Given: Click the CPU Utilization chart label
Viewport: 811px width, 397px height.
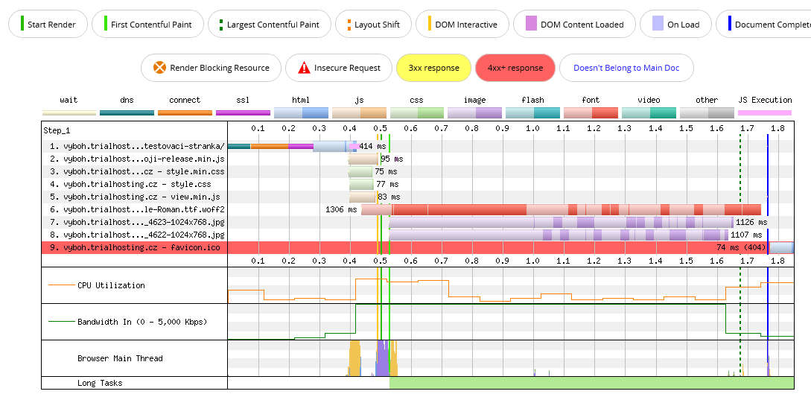Looking at the screenshot, I should [x=111, y=285].
